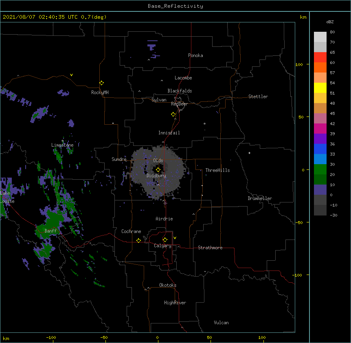Click the yellow diamond marker near RockyMH
Image resolution: width=351 pixels, height=343 pixels.
pyautogui.click(x=101, y=83)
